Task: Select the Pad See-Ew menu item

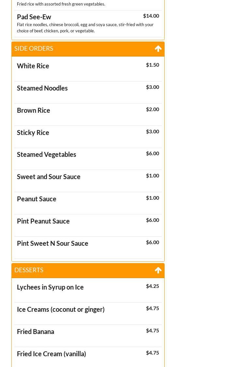Action: pyautogui.click(x=34, y=17)
